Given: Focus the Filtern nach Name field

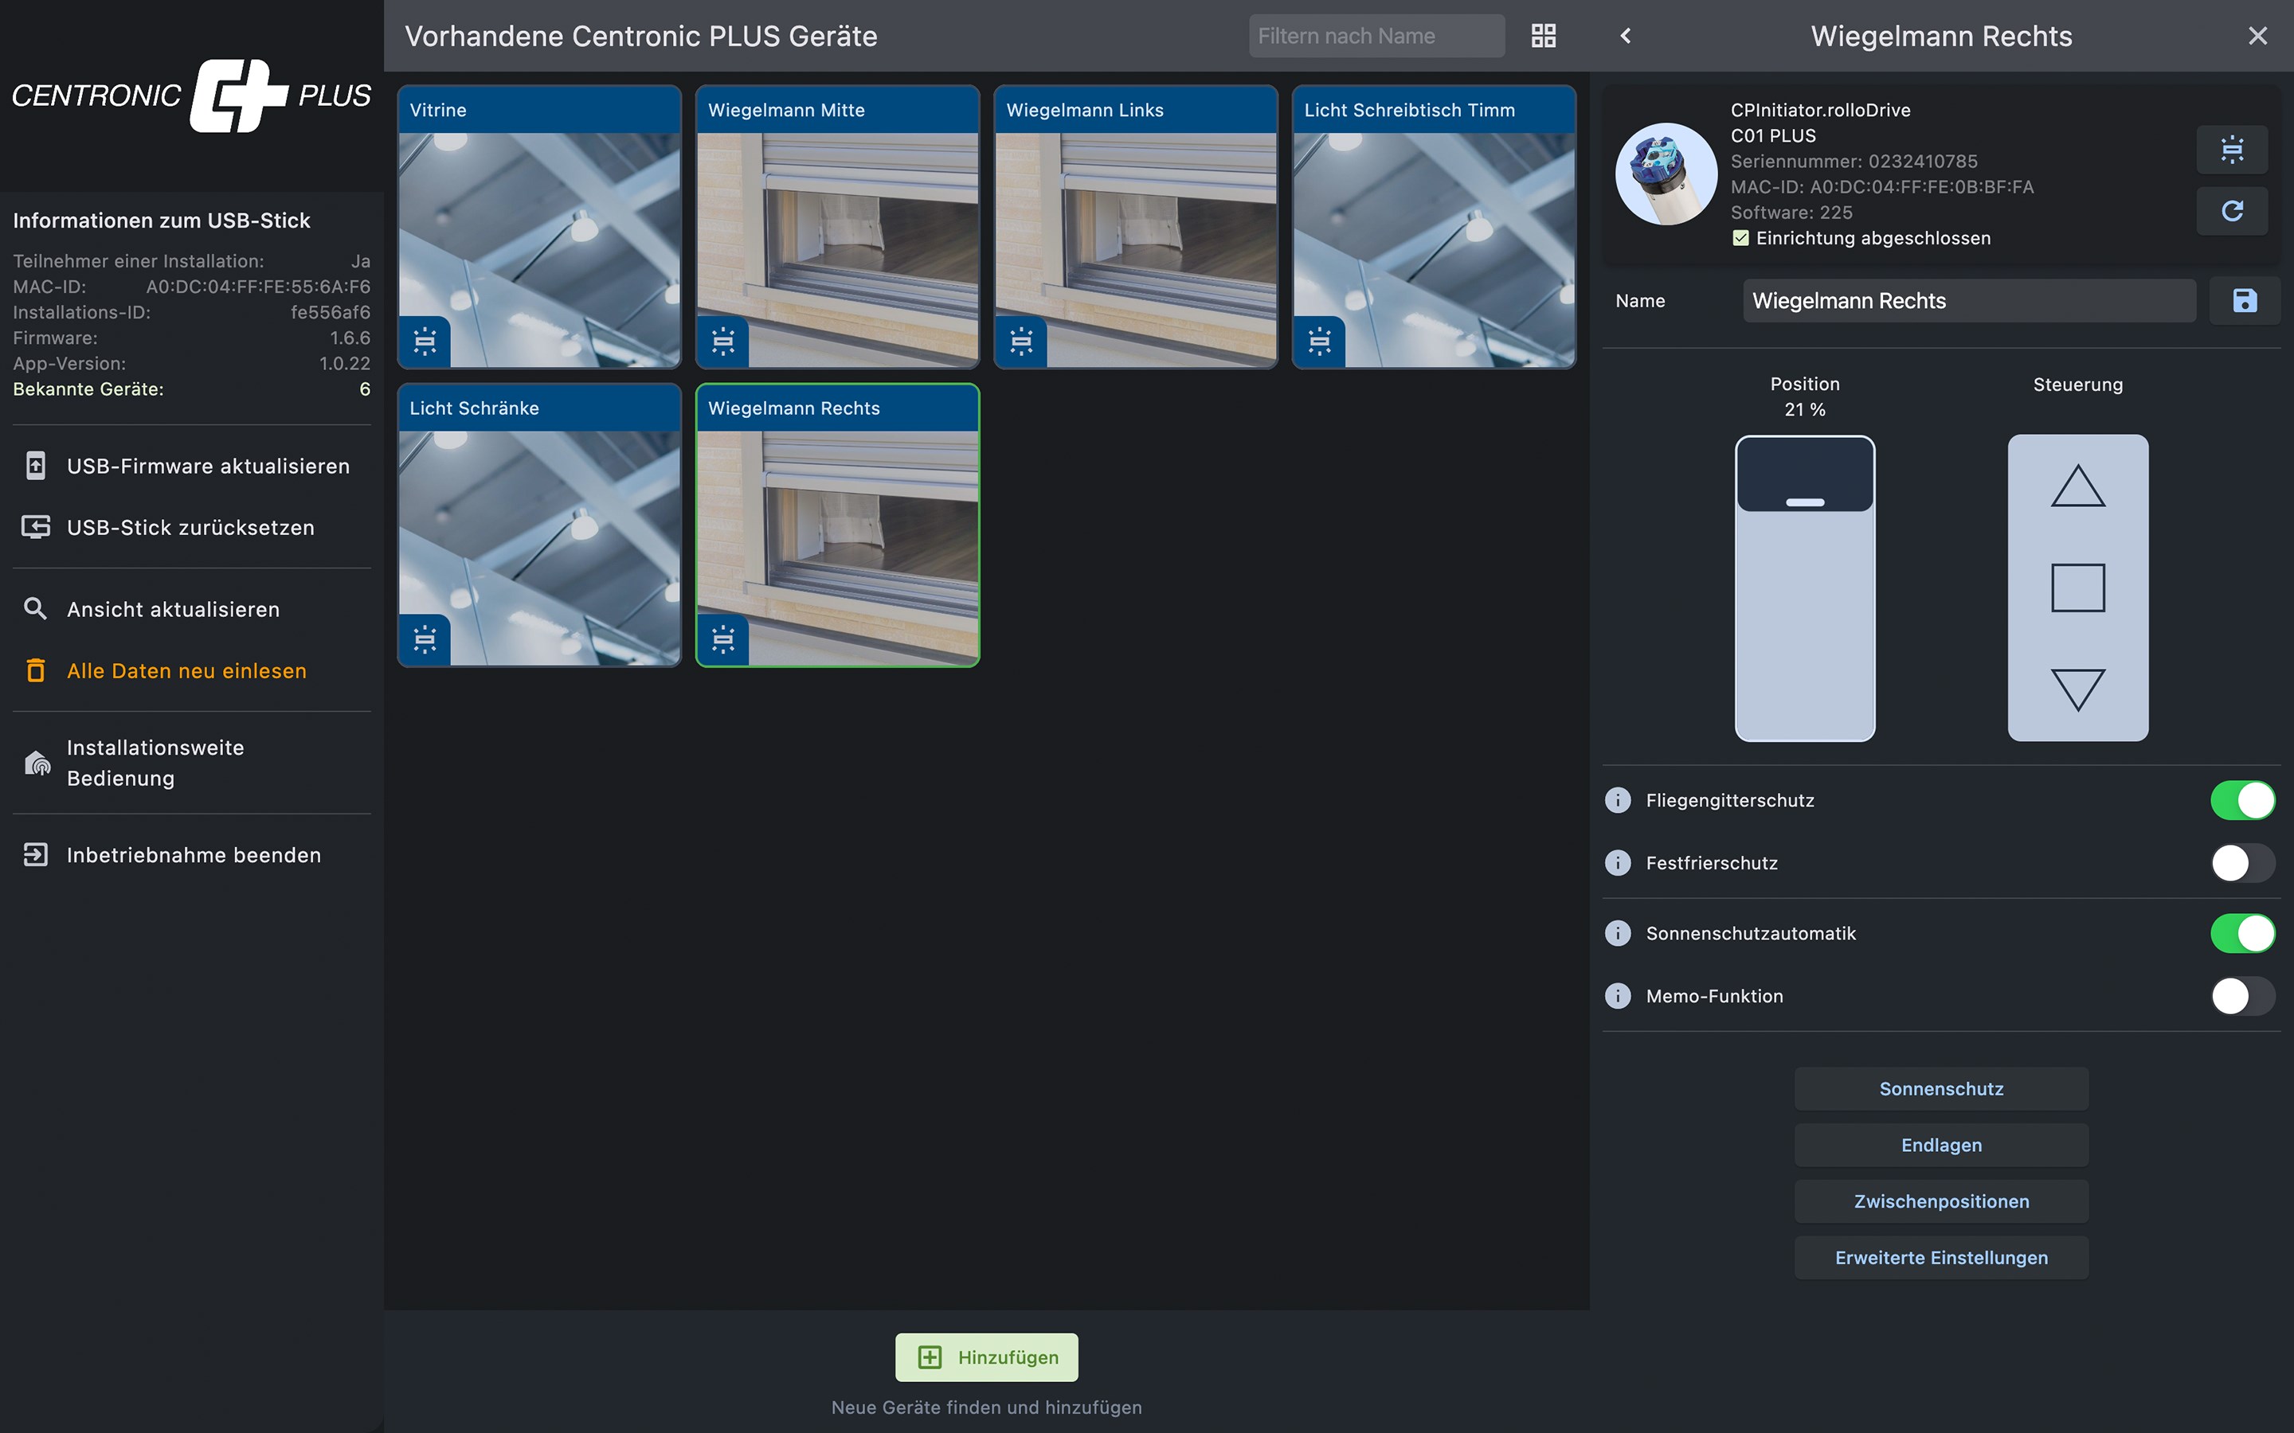Looking at the screenshot, I should (1375, 36).
